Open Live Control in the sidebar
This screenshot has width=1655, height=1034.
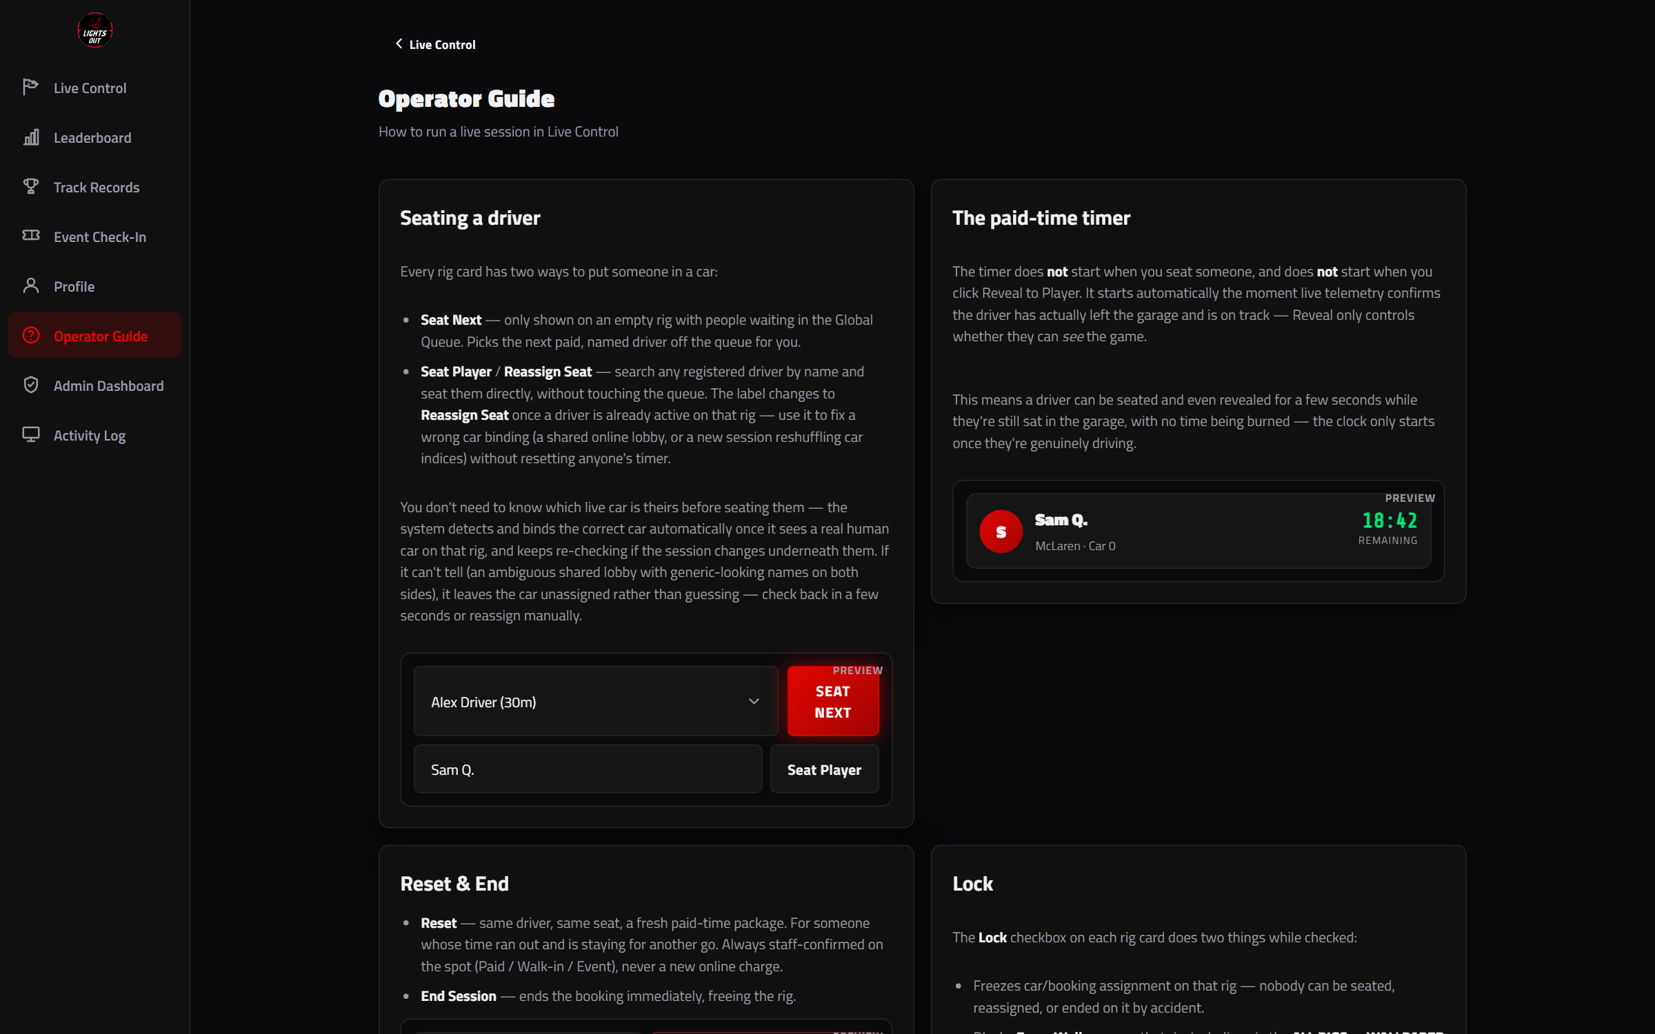[94, 88]
